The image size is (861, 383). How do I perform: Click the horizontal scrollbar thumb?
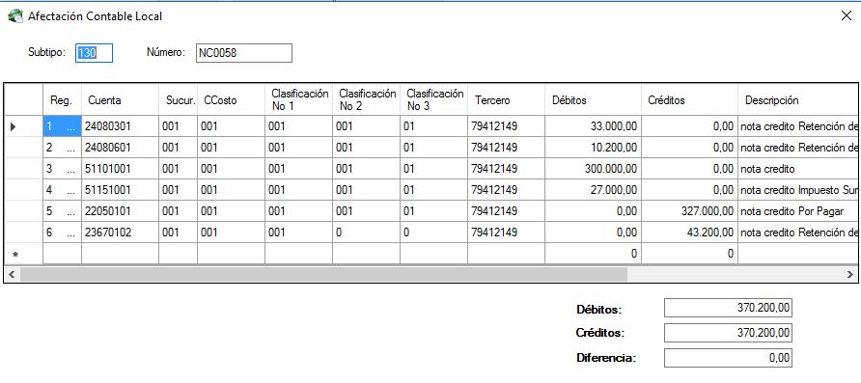pyautogui.click(x=322, y=273)
